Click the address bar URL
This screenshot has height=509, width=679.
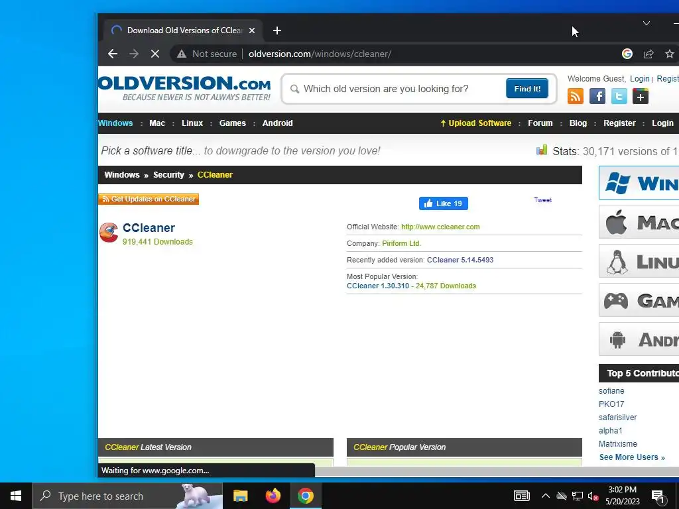point(320,54)
